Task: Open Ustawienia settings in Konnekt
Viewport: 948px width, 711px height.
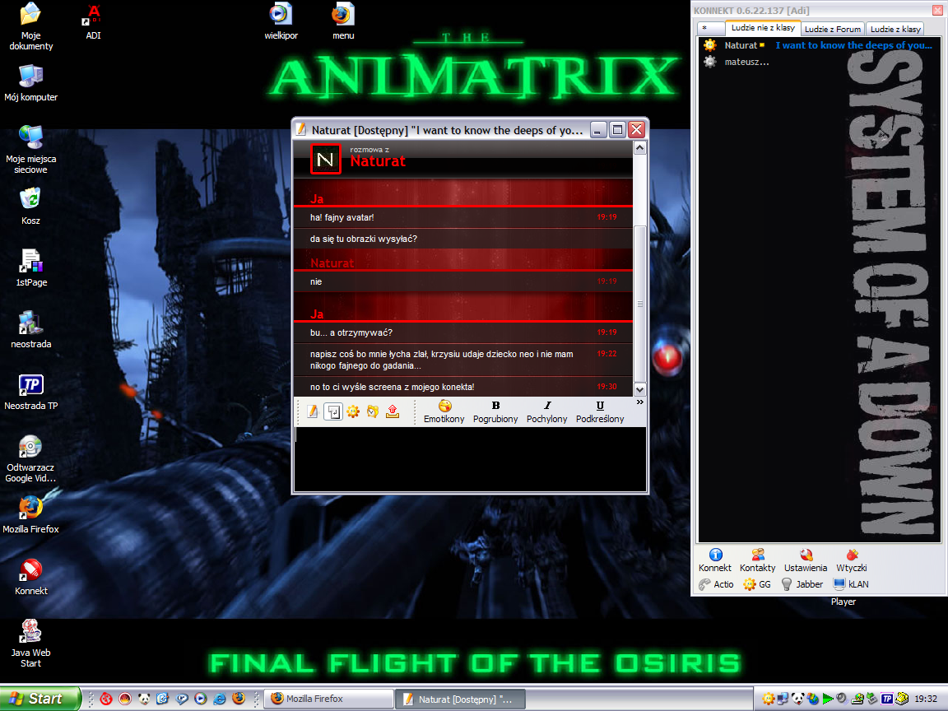Action: pyautogui.click(x=805, y=562)
